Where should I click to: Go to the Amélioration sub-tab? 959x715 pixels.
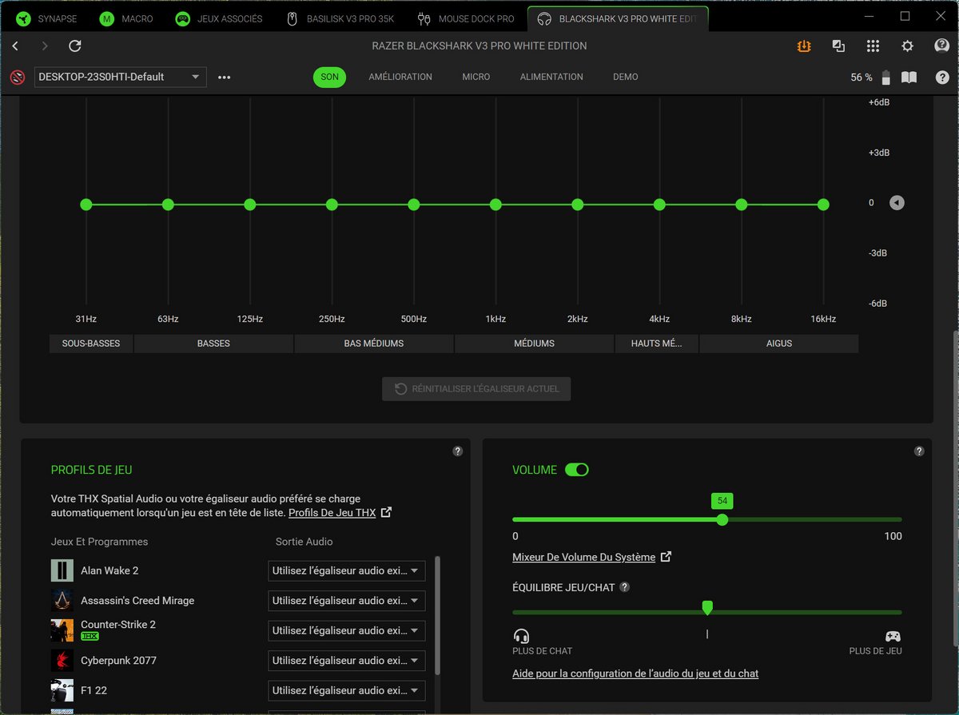pos(400,77)
